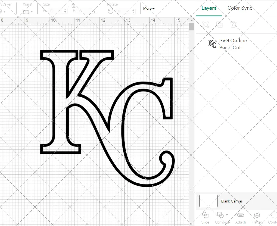
Task: Click the Flatten layers icon
Action: [x=257, y=215]
